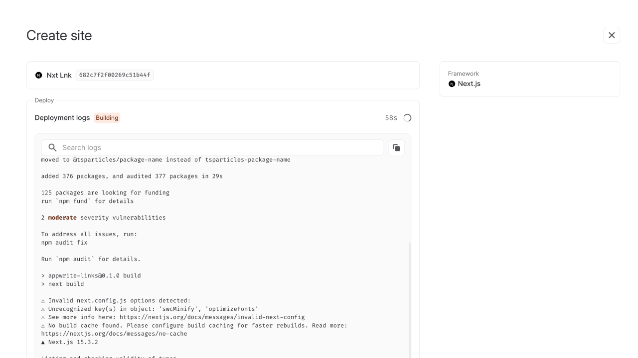This screenshot has width=638, height=358.
Task: Copy the deployment logs to clipboard
Action: tap(396, 148)
